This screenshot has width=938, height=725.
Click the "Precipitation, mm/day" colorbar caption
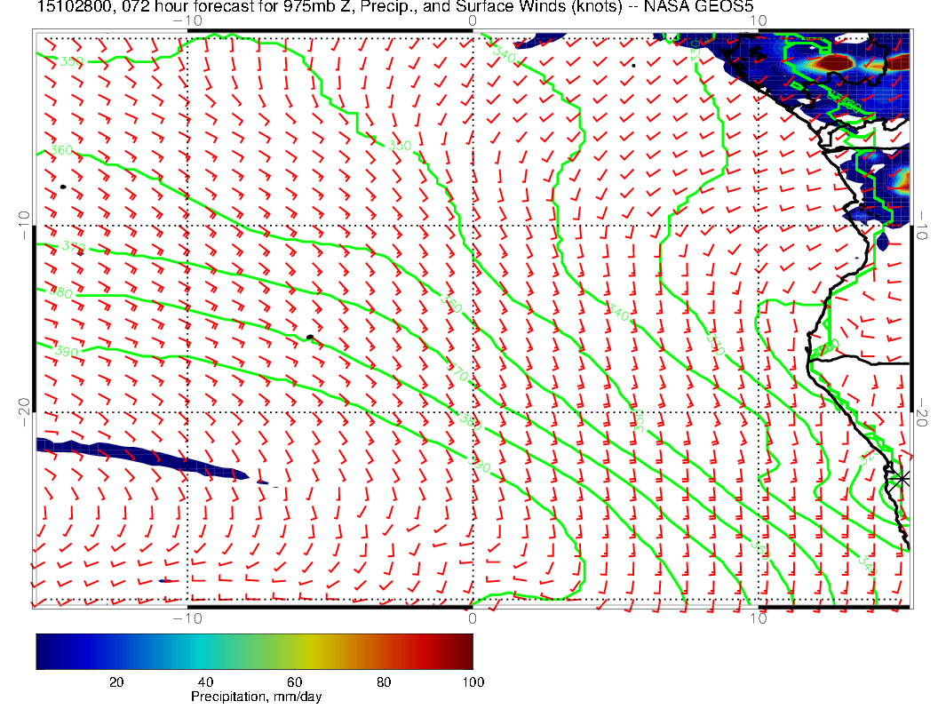click(x=256, y=697)
